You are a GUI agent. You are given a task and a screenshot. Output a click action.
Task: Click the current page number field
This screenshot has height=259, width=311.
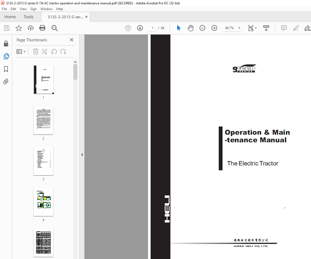pyautogui.click(x=152, y=28)
